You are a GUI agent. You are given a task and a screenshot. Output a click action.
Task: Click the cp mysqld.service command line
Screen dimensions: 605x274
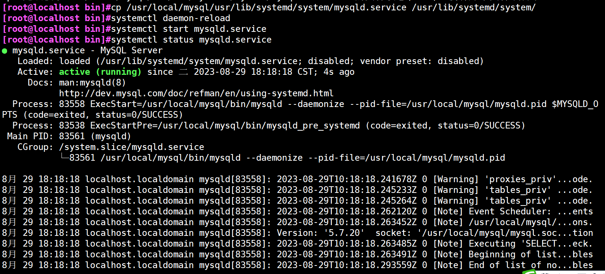pos(323,7)
